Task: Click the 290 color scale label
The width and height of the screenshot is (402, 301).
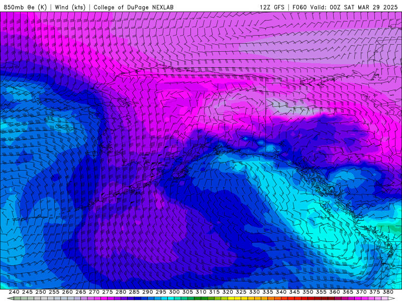Action: [x=147, y=292]
